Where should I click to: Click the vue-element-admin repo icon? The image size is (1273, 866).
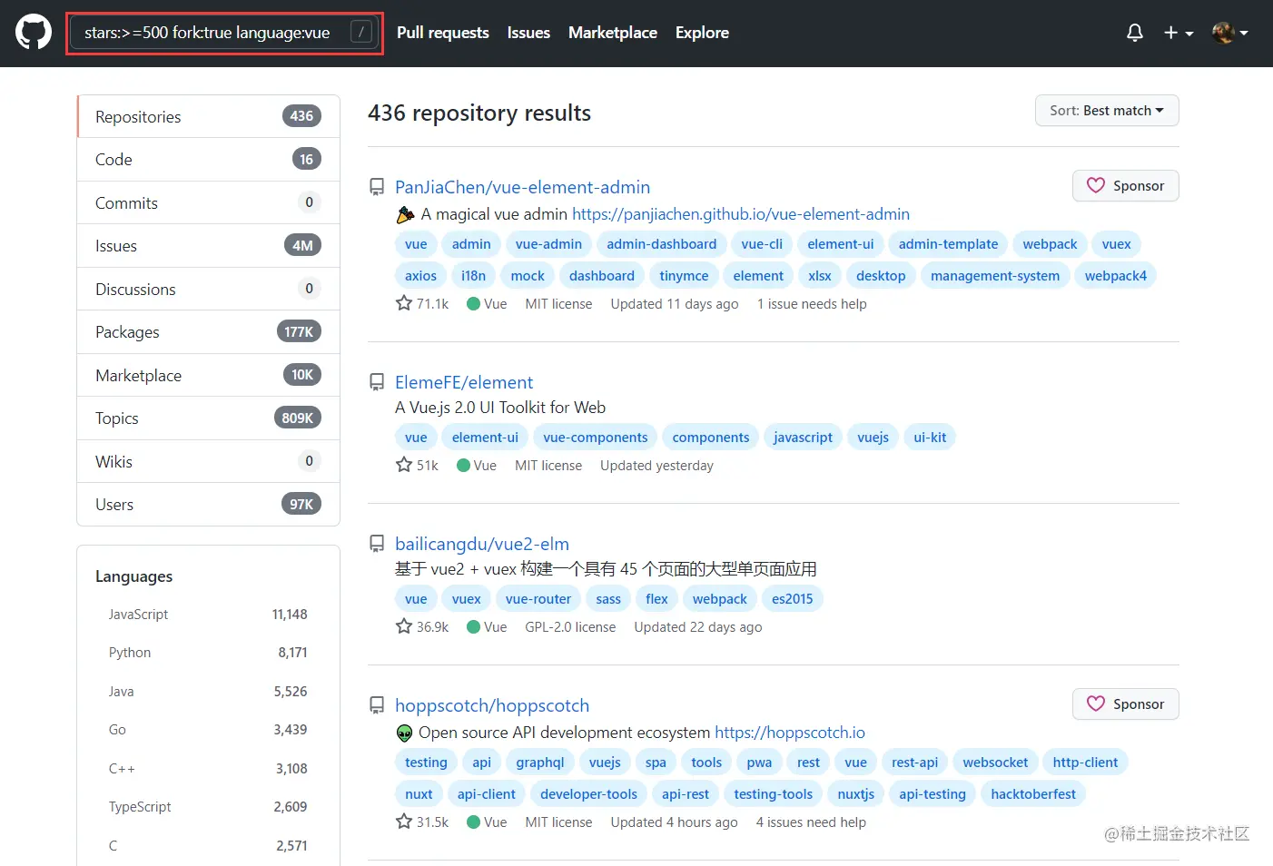click(376, 187)
